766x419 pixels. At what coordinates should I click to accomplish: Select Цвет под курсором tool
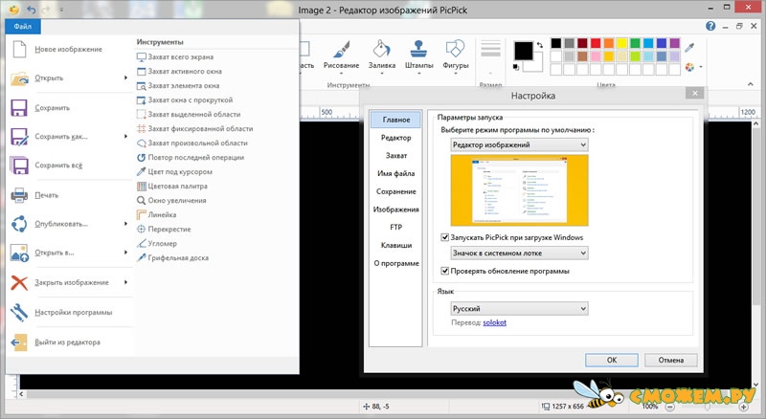(174, 172)
